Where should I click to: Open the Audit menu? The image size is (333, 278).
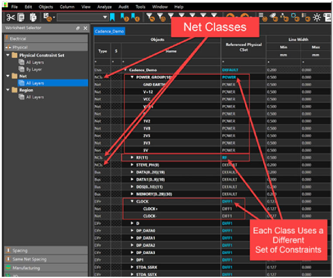tap(124, 7)
